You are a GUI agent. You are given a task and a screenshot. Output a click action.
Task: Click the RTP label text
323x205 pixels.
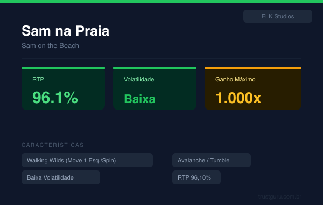(x=38, y=79)
